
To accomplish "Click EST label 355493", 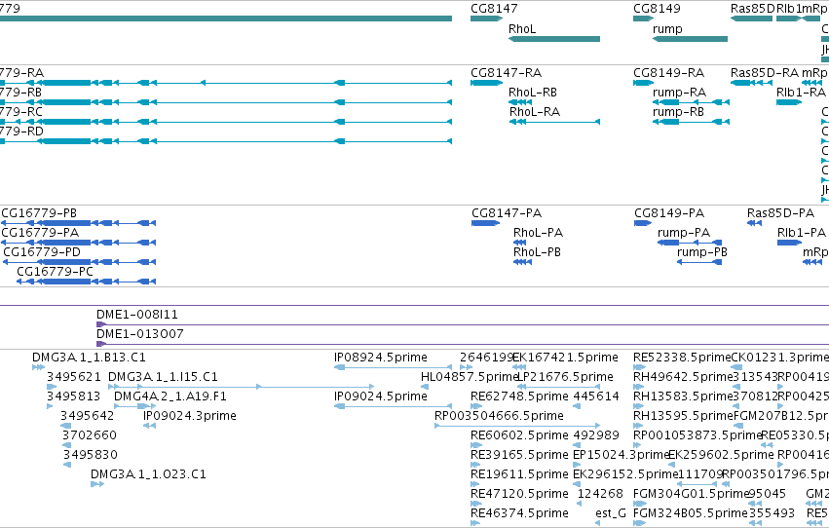I will click(772, 513).
